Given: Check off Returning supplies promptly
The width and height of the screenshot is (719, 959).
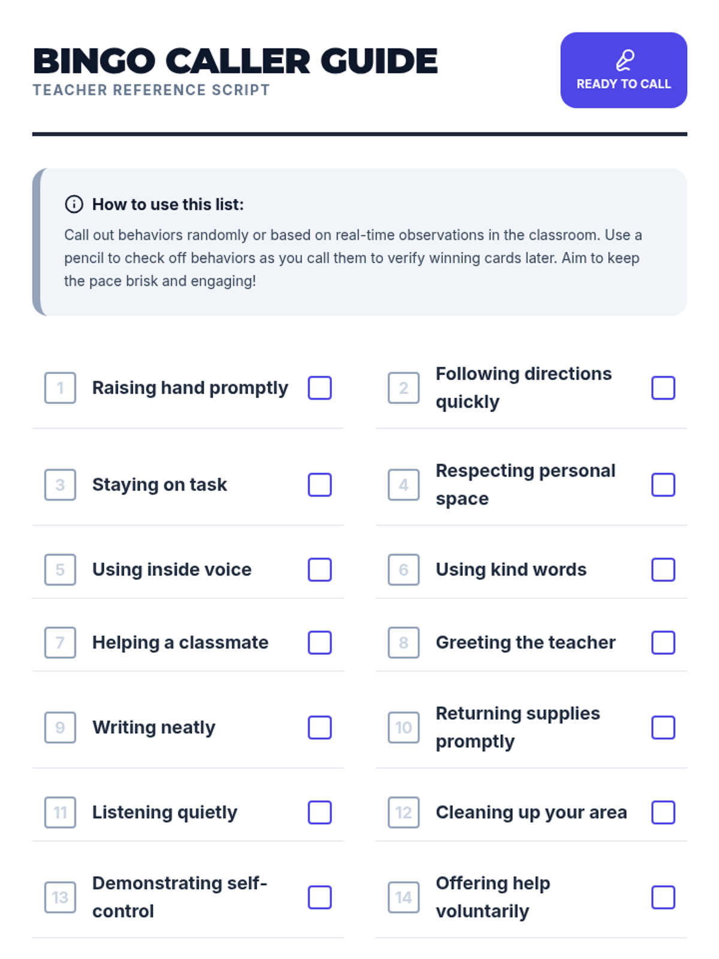Looking at the screenshot, I should [x=663, y=728].
